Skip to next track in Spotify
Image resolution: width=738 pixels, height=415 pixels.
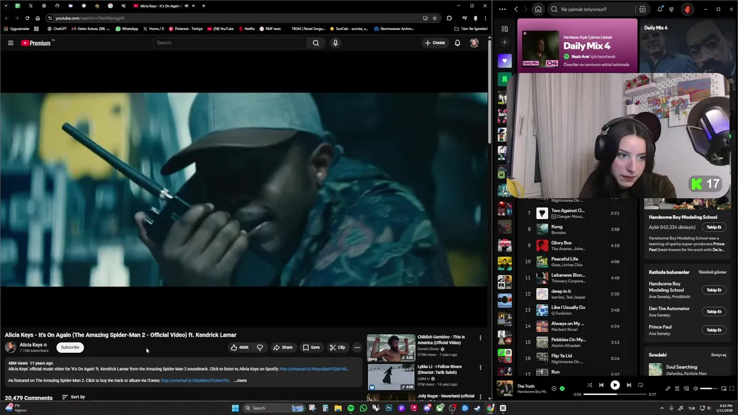[628, 385]
